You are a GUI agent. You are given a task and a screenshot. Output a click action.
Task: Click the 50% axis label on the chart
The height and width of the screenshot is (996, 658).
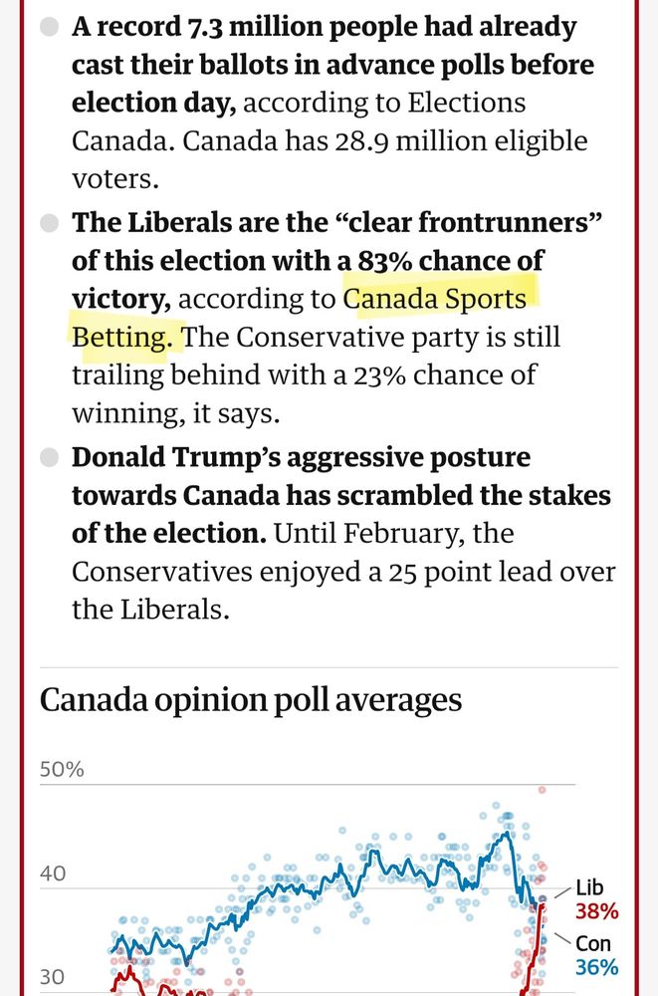[x=62, y=770]
